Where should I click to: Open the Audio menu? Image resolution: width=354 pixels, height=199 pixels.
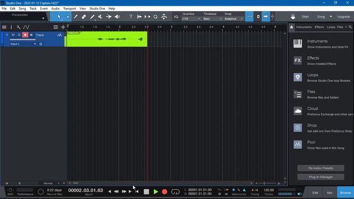[55, 9]
